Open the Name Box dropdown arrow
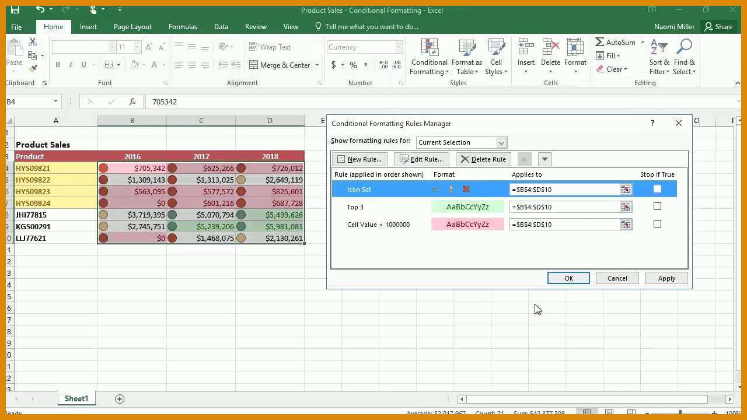Viewport: 747px width, 420px height. 56,101
